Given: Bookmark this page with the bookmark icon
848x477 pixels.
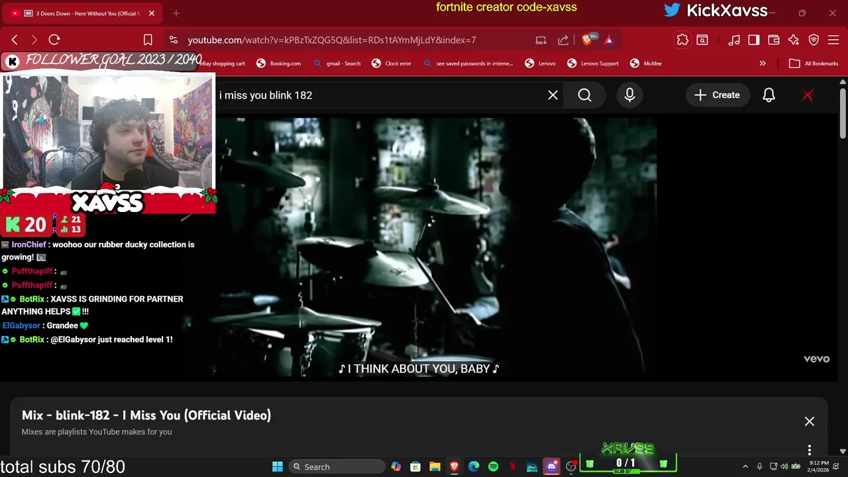Looking at the screenshot, I should click(x=148, y=40).
